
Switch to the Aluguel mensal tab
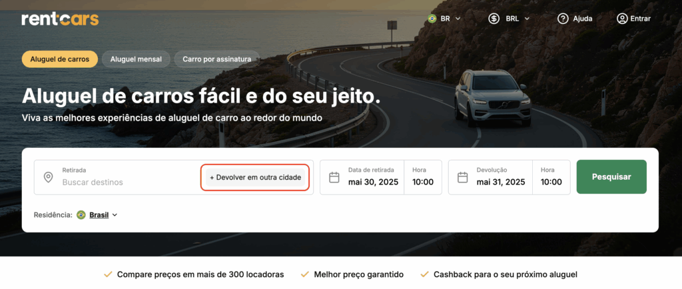coord(136,59)
